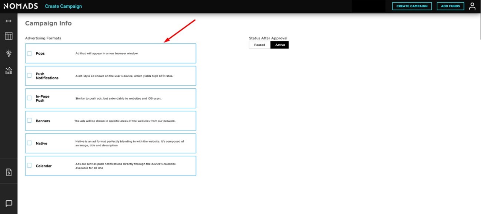Image resolution: width=481 pixels, height=214 pixels.
Task: Click the Create Campaign header title
Action: tap(63, 6)
